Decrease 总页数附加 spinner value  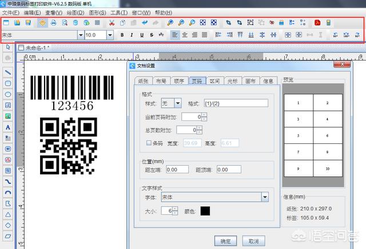[200, 132]
